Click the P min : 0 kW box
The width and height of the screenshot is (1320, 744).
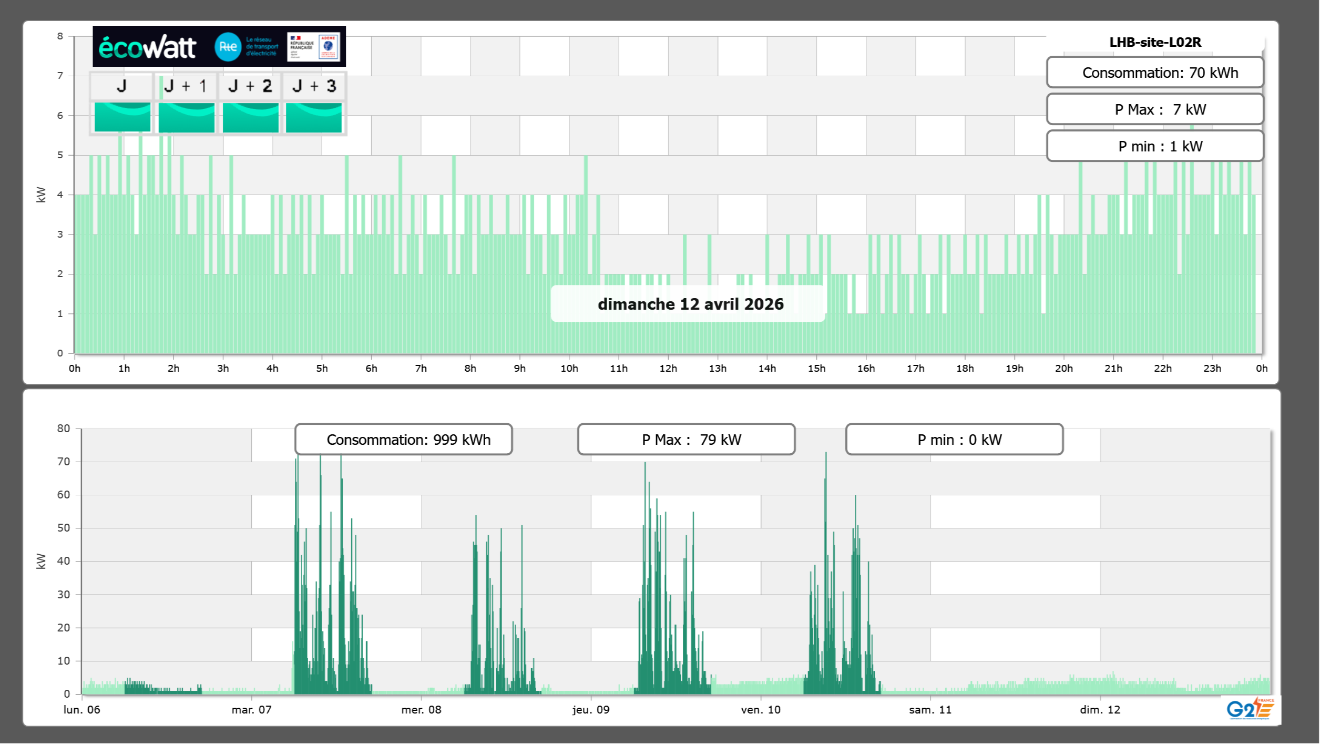(x=954, y=440)
